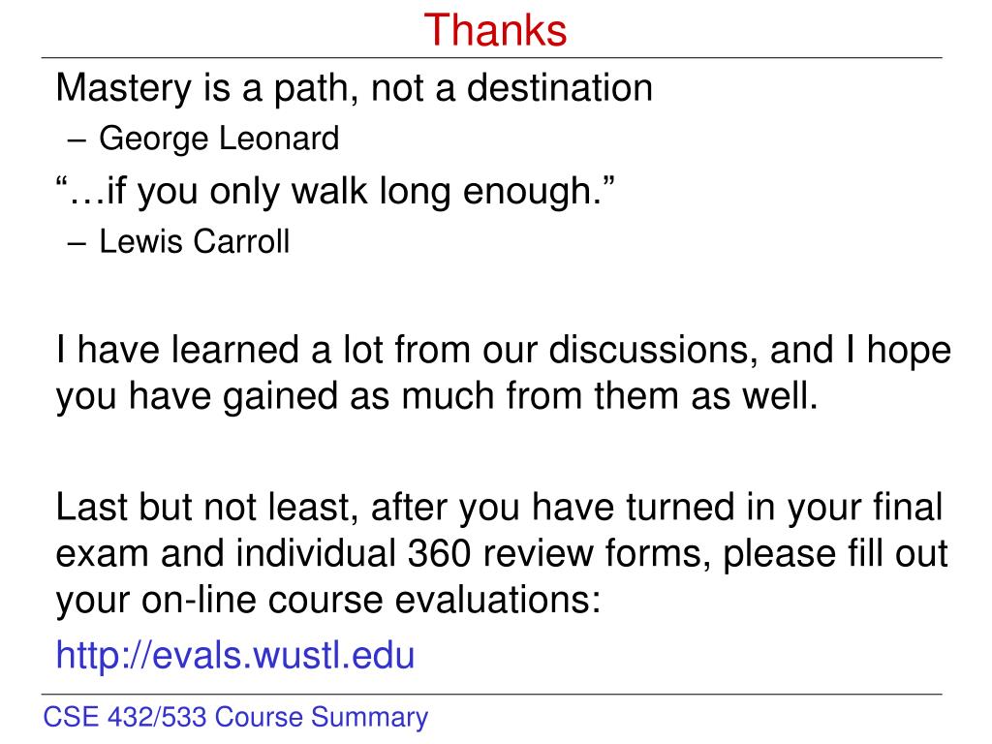The height and width of the screenshot is (744, 992).
Task: Click the word destination in the first line
Action: (x=560, y=87)
